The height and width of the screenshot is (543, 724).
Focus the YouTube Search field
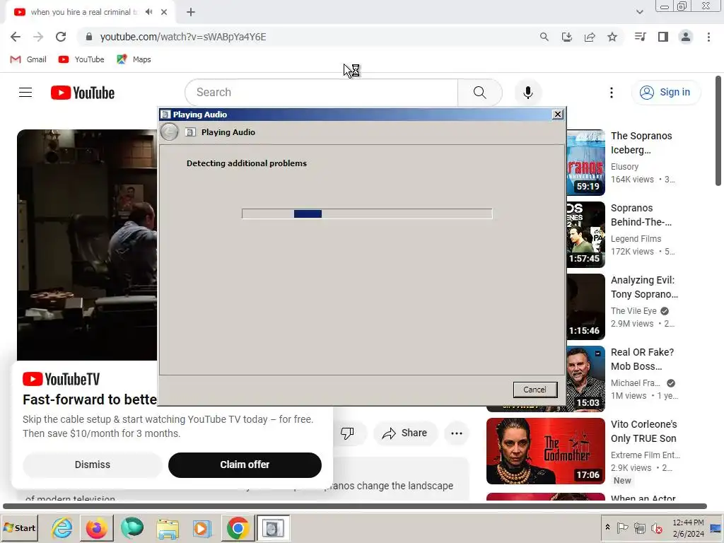click(322, 93)
